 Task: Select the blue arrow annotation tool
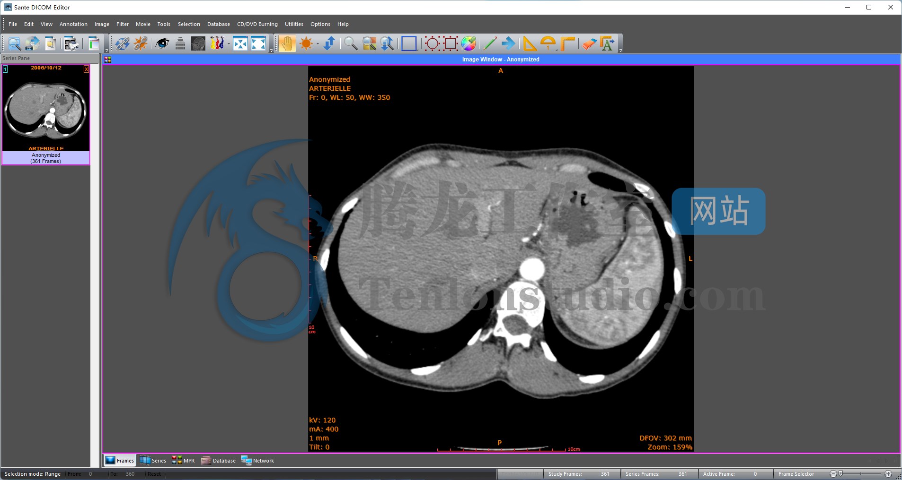coord(509,43)
